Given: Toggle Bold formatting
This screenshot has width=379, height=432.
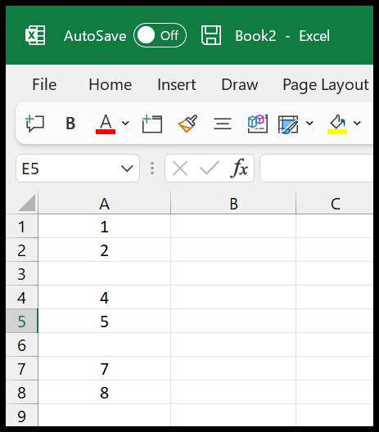Looking at the screenshot, I should pos(70,124).
